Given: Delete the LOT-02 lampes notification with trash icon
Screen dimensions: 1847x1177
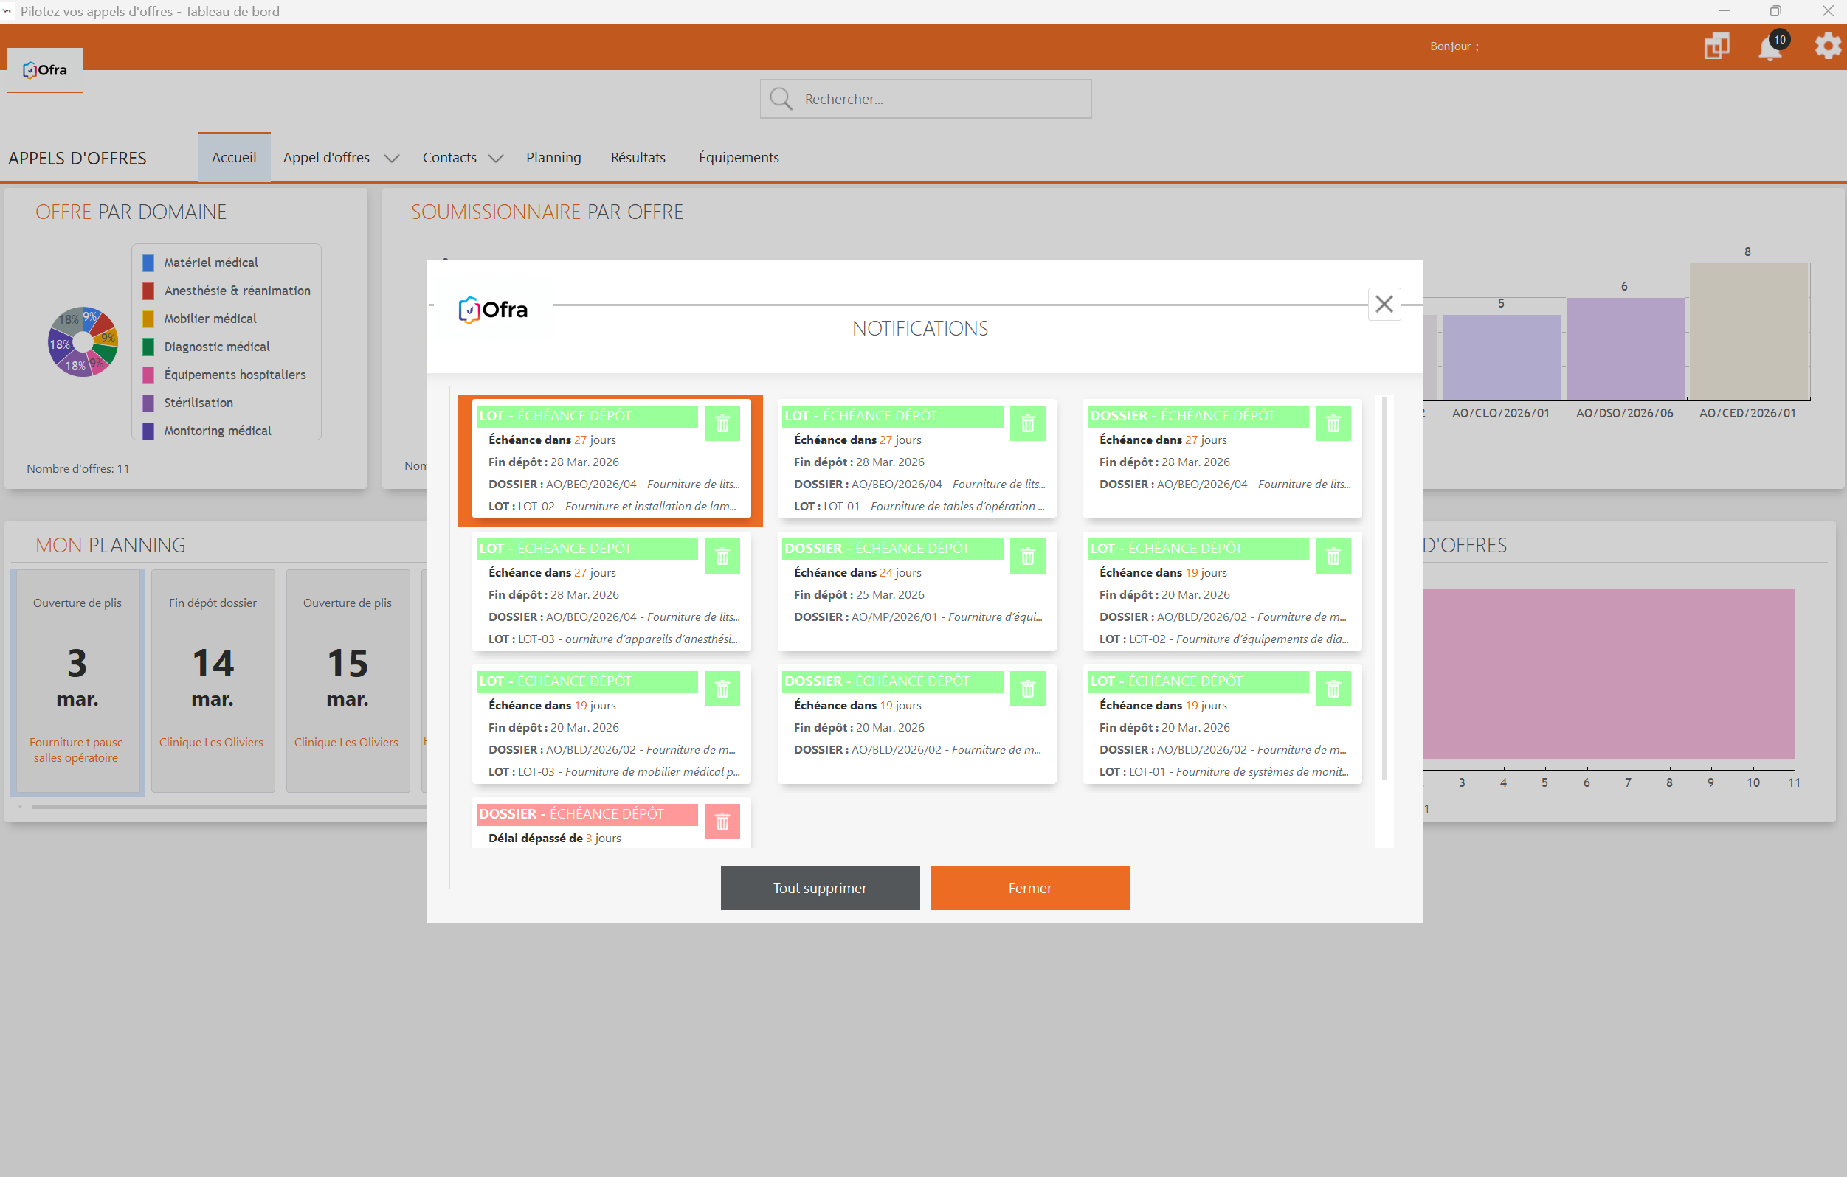Looking at the screenshot, I should click(722, 423).
